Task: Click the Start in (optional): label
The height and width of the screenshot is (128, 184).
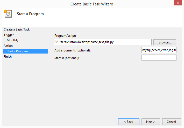Action: click(67, 58)
